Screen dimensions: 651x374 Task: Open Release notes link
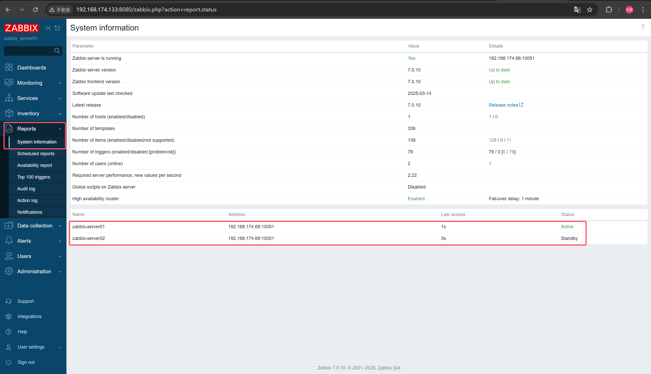(506, 105)
